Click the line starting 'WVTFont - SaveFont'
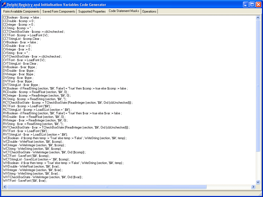The height and width of the screenshot is (197, 263). point(25,181)
